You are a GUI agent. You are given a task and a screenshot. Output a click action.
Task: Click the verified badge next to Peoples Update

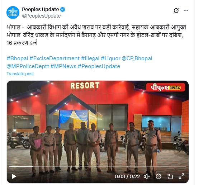point(63,9)
